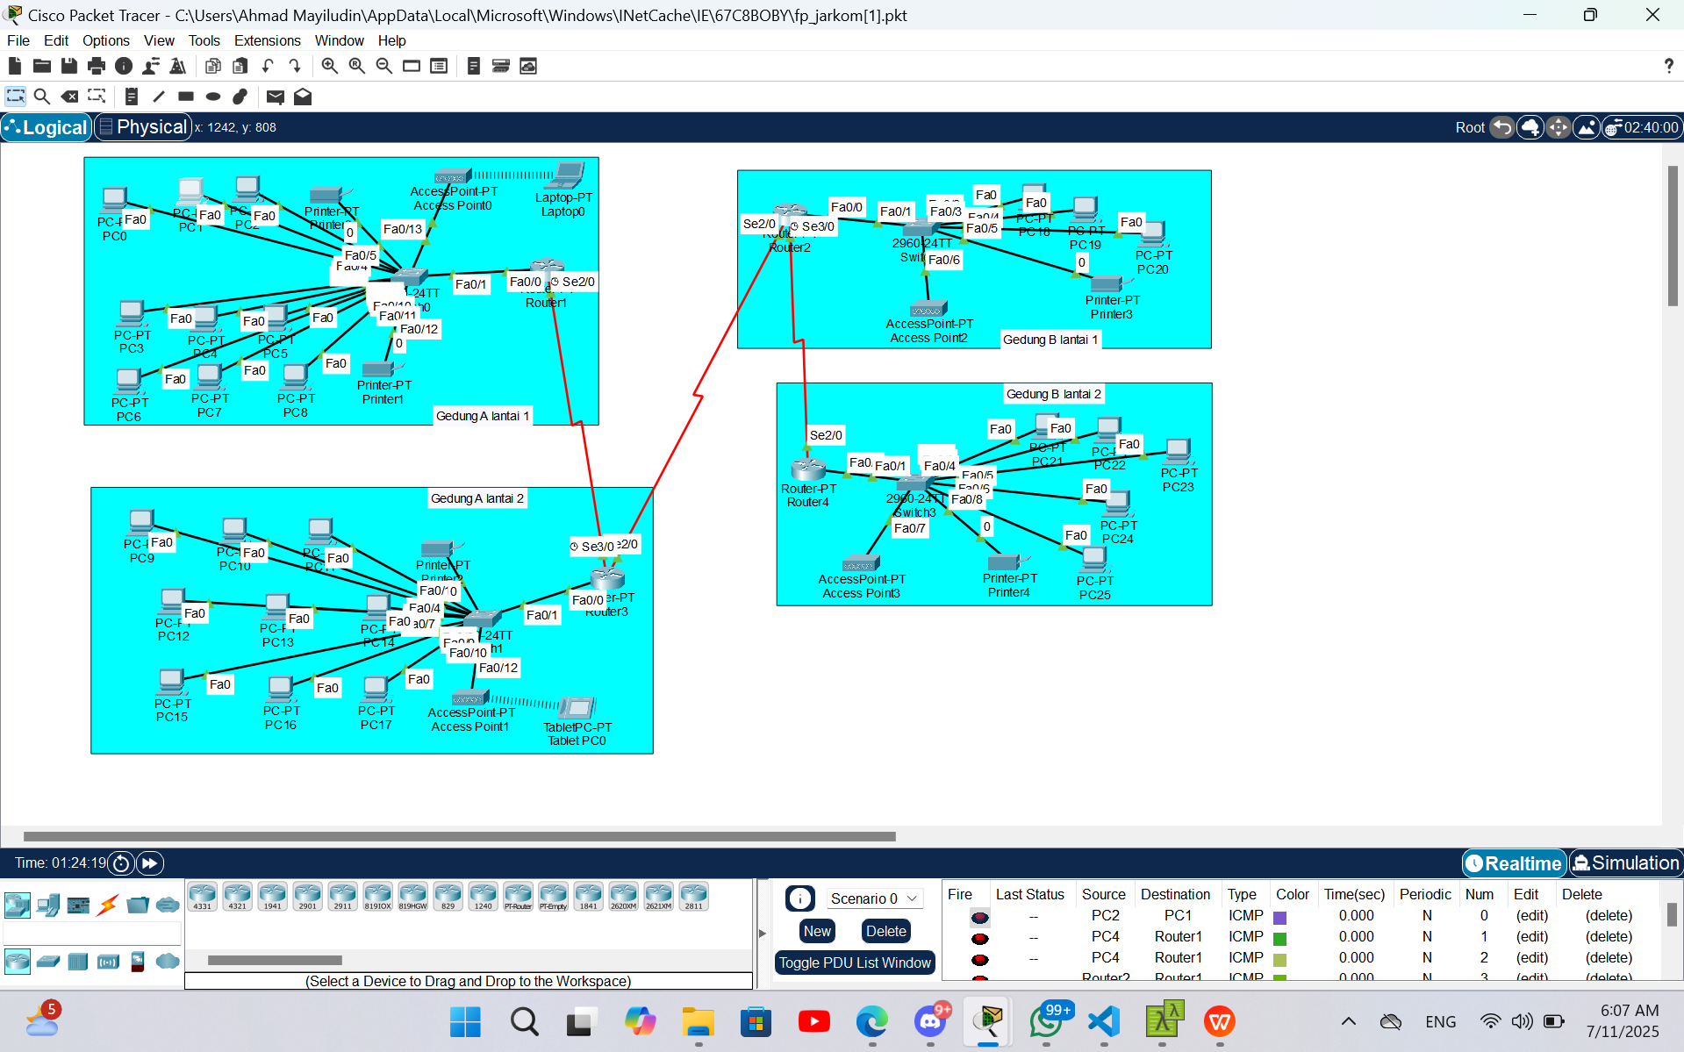Show hidden system tray icons chevron

pyautogui.click(x=1349, y=1021)
